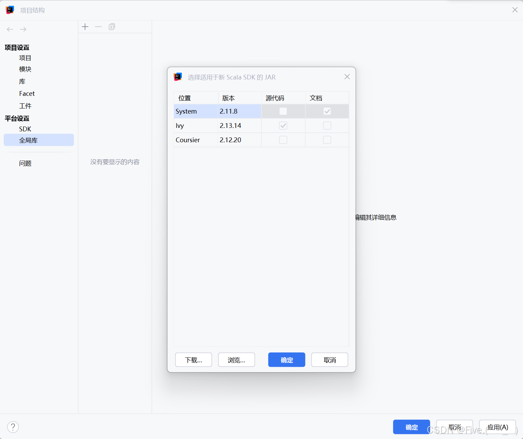523x439 pixels.
Task: Select the System location row
Action: 196,111
